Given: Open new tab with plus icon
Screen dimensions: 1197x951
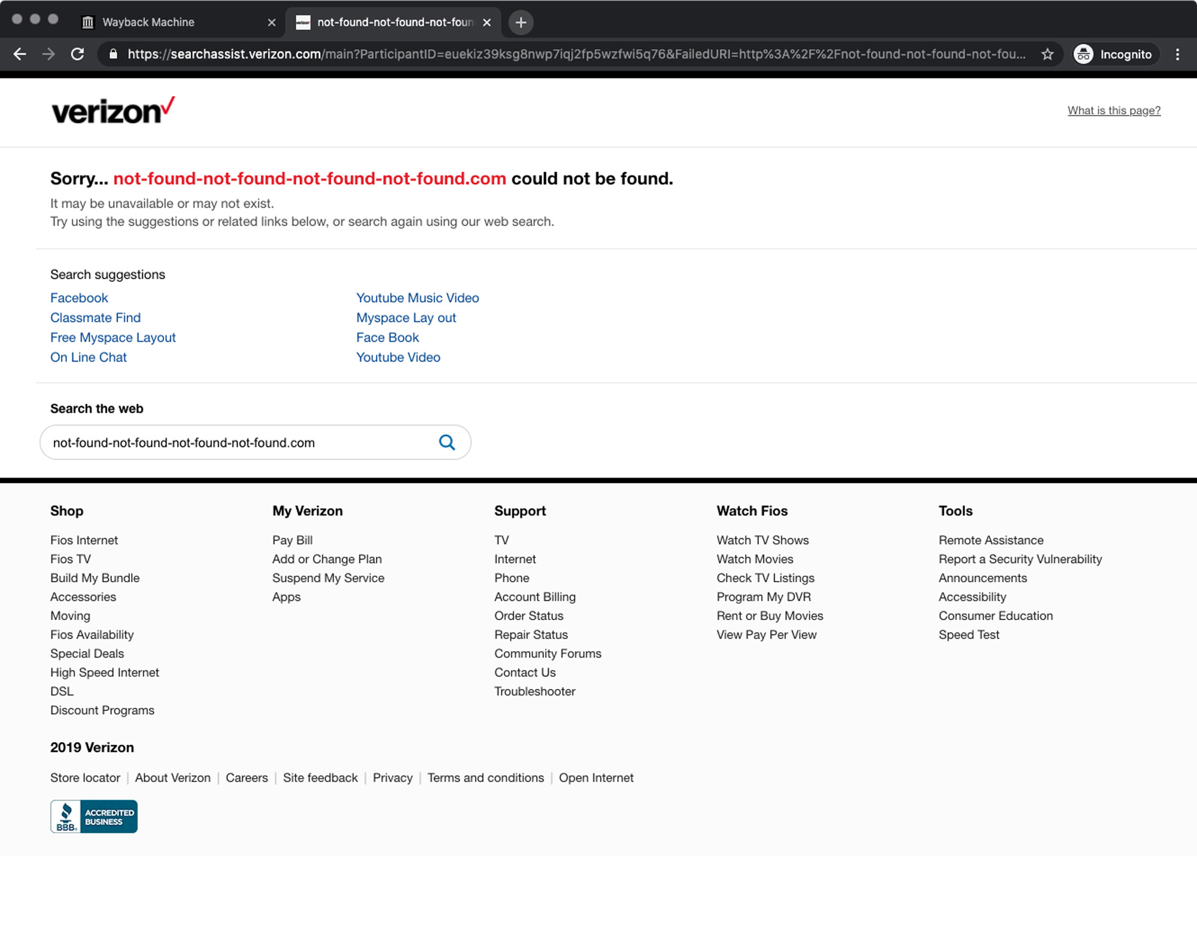Looking at the screenshot, I should [521, 22].
